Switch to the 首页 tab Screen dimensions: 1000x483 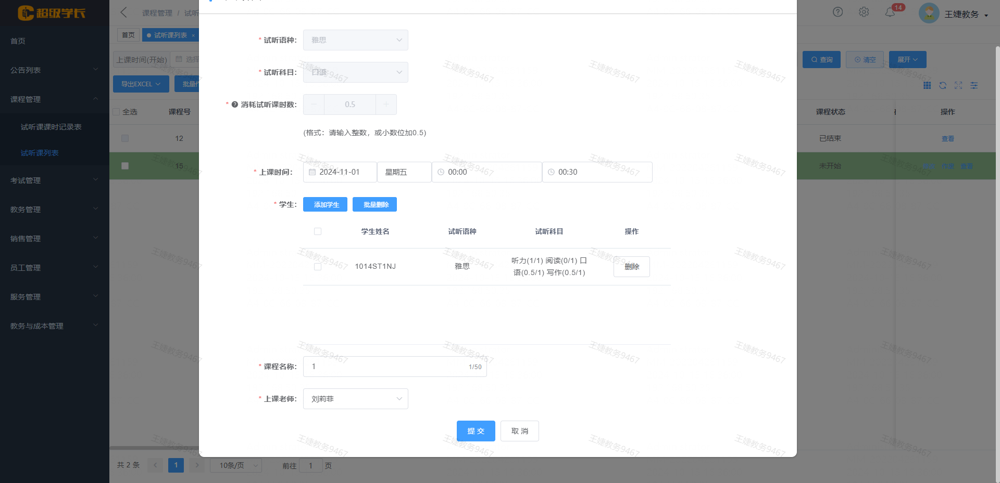click(128, 35)
